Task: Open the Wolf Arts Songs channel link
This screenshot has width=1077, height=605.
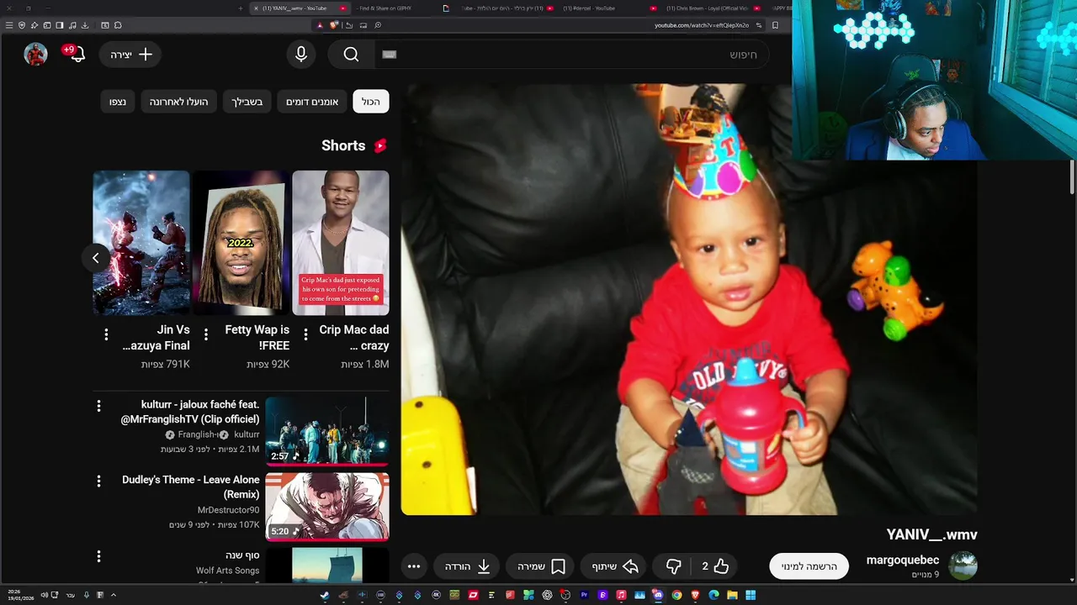Action: pos(227,571)
